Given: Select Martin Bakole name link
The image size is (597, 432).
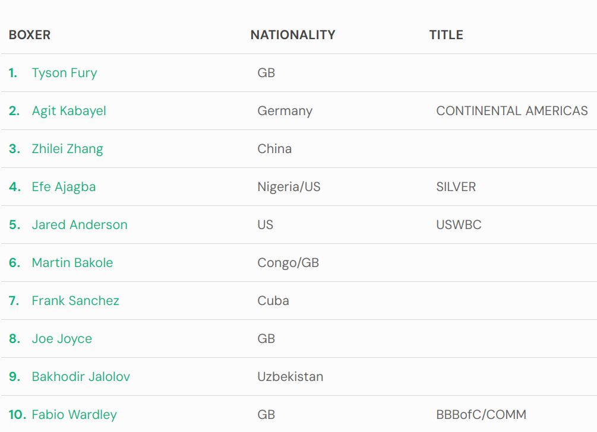Looking at the screenshot, I should click(72, 263).
